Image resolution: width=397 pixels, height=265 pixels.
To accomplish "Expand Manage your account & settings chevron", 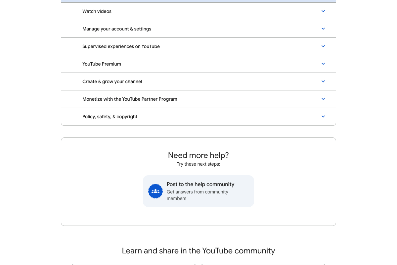I will coord(323,29).
